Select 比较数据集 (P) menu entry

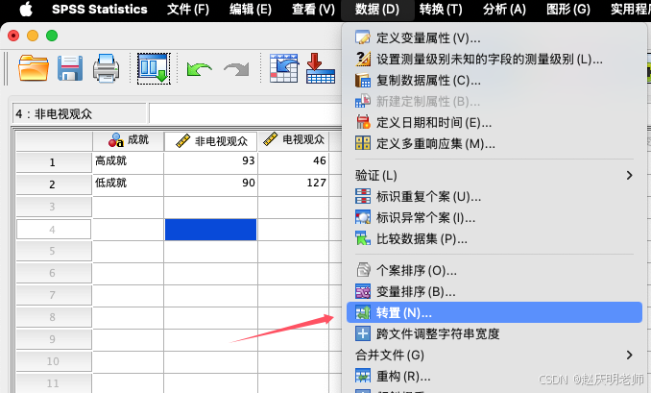(x=494, y=239)
